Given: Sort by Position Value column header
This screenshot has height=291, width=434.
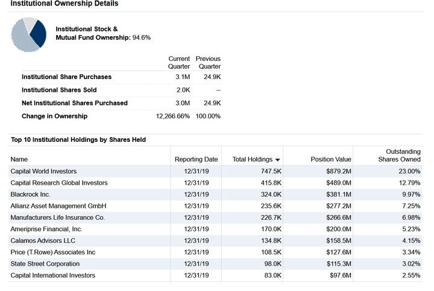Looking at the screenshot, I should [331, 159].
